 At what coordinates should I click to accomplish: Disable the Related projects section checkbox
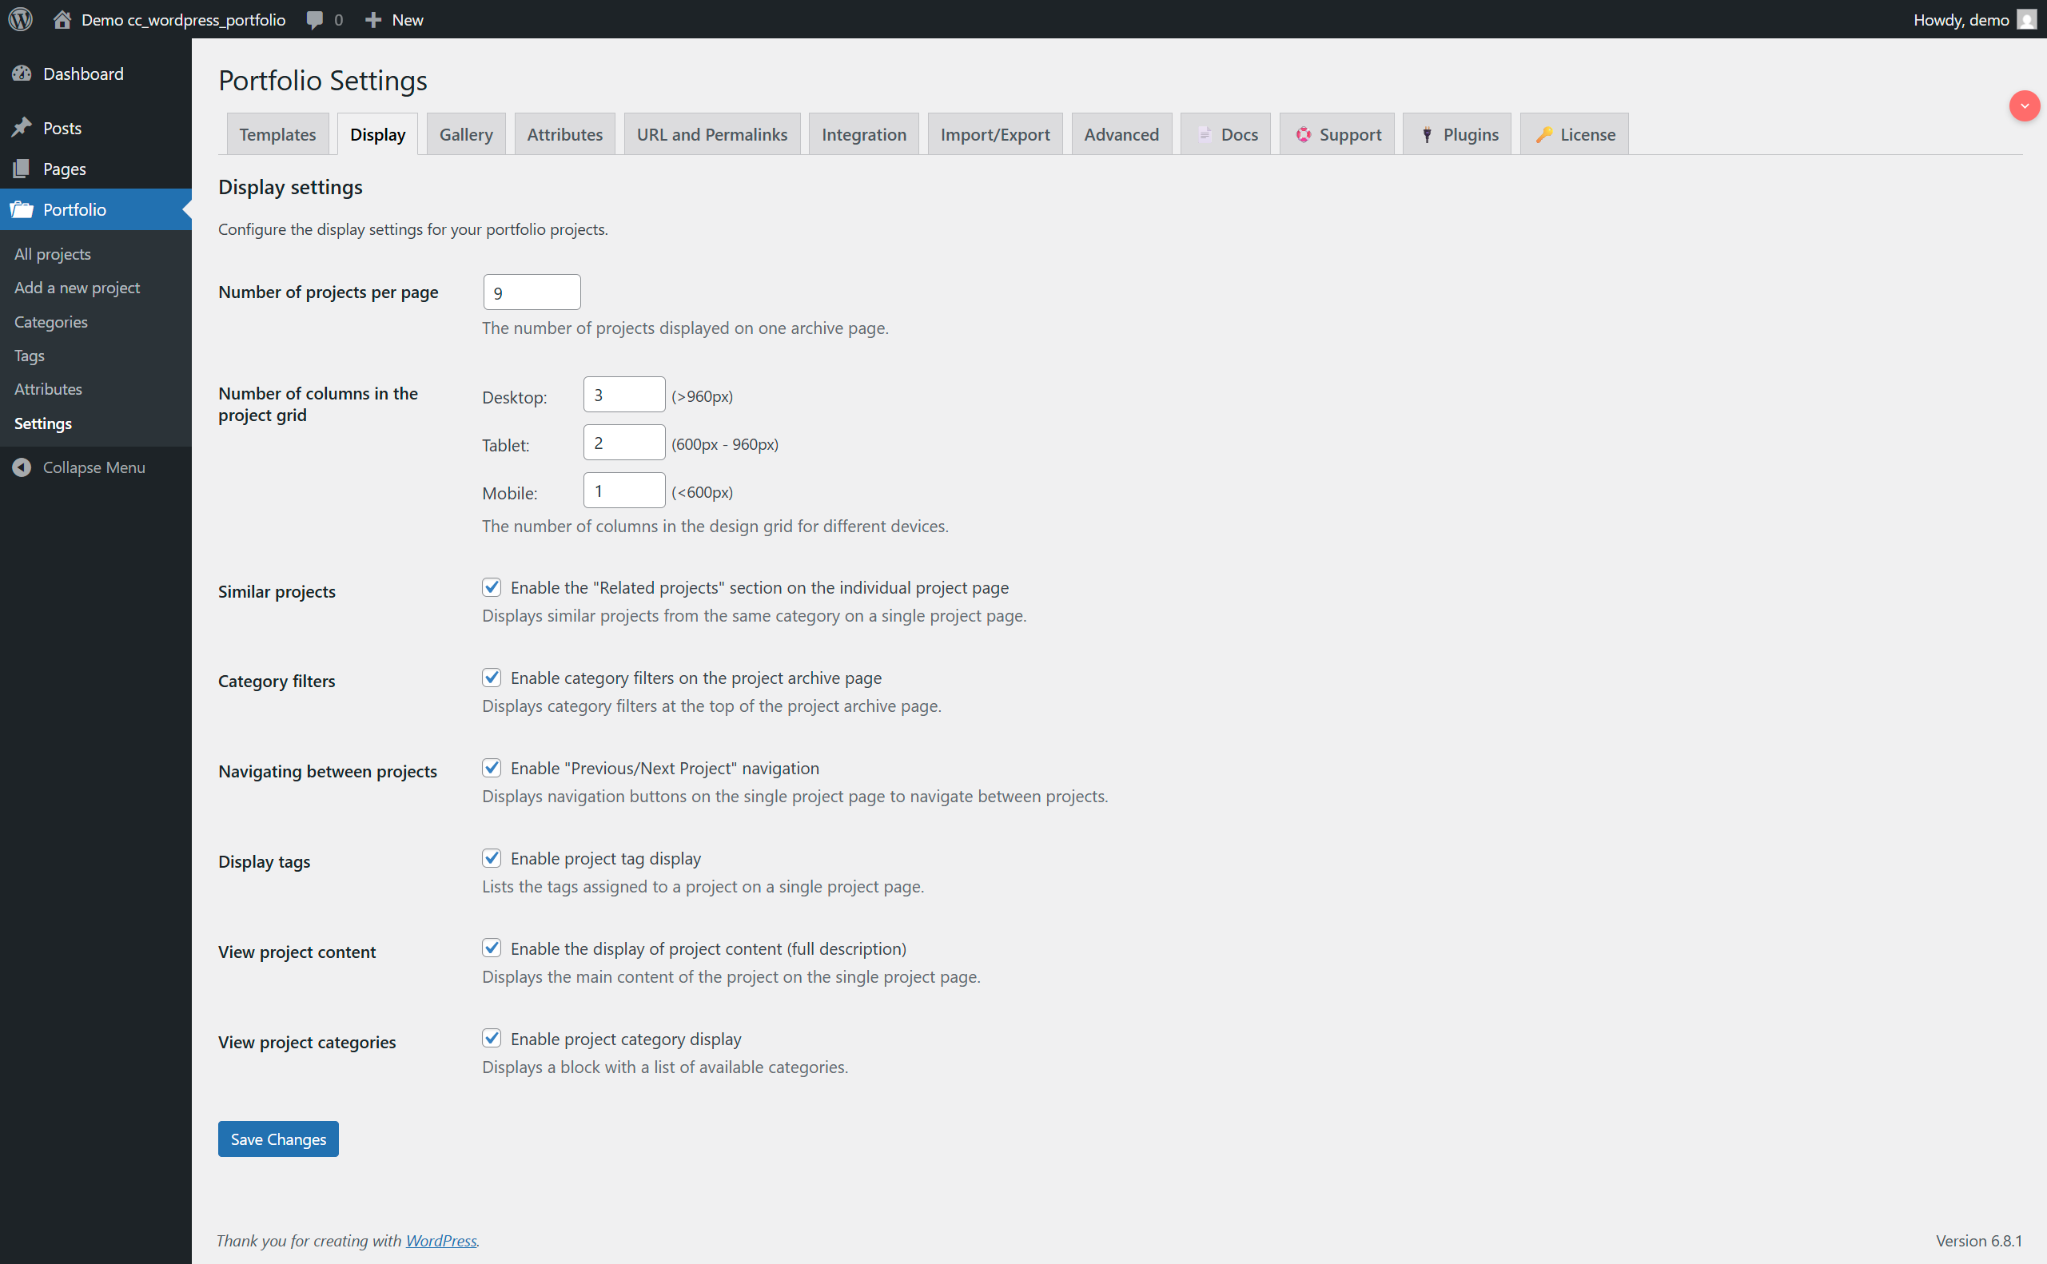[492, 586]
